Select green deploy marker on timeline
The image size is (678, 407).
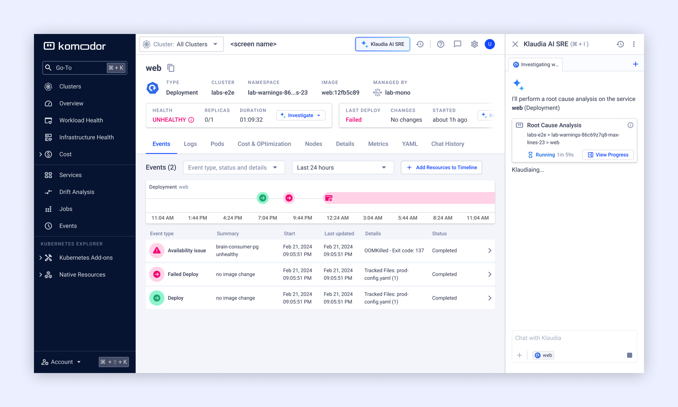[263, 198]
